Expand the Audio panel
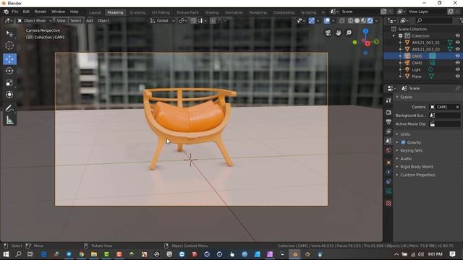The width and height of the screenshot is (463, 260). (x=406, y=159)
